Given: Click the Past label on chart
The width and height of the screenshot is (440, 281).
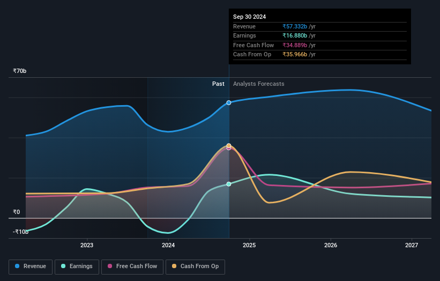Looking at the screenshot, I should point(218,84).
